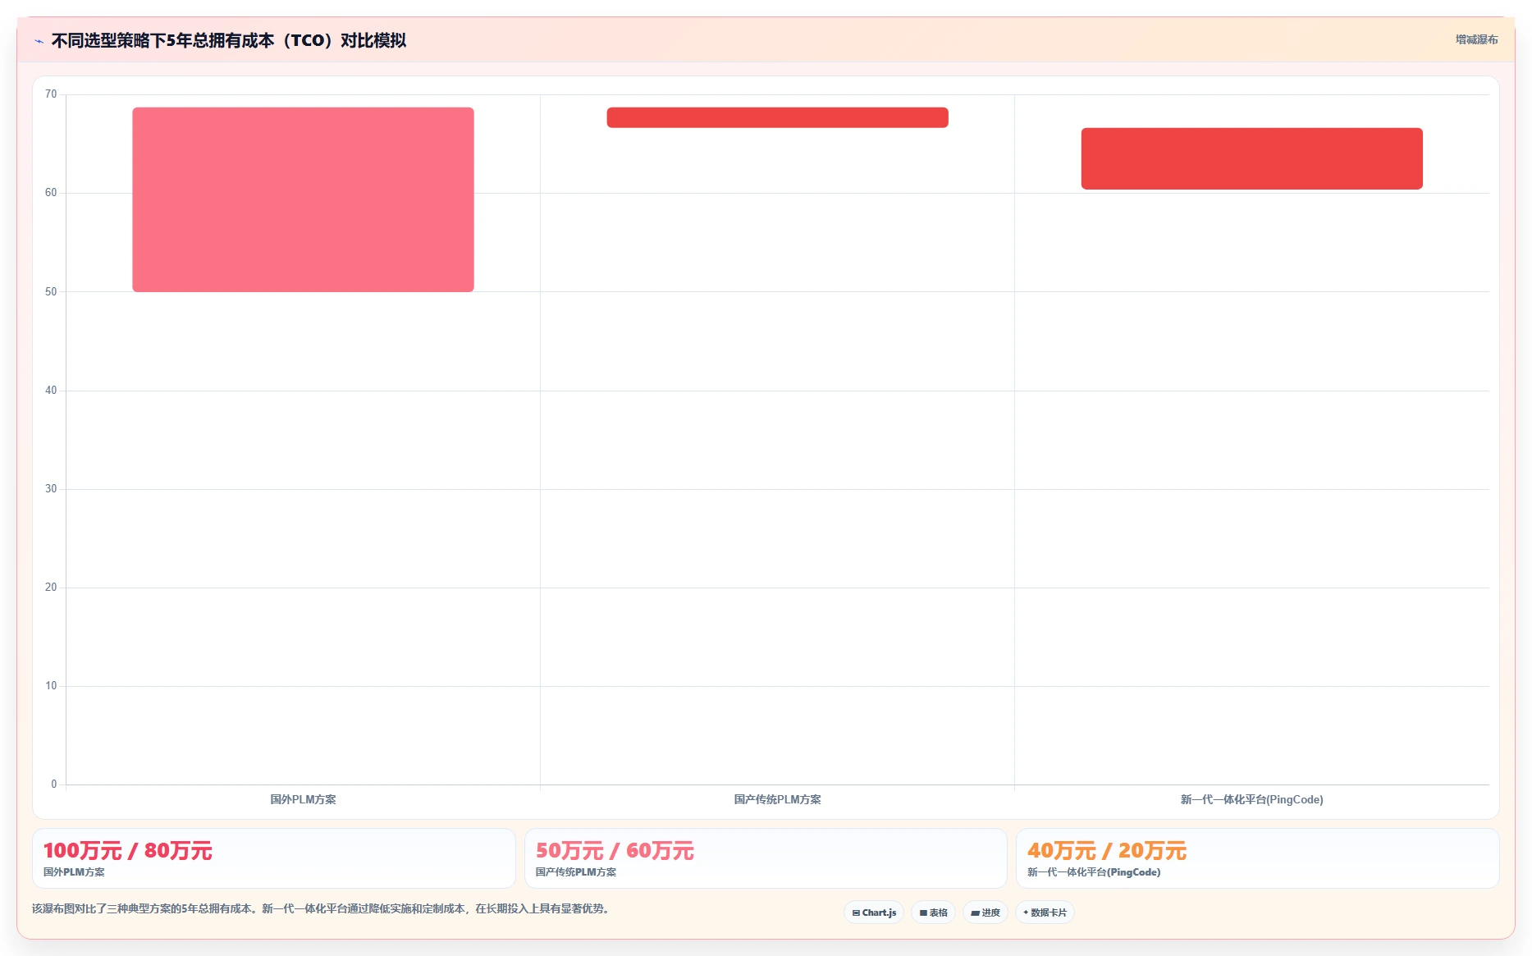Open the 50万元 / 60万元 data card
This screenshot has width=1532, height=956.
pos(766,858)
